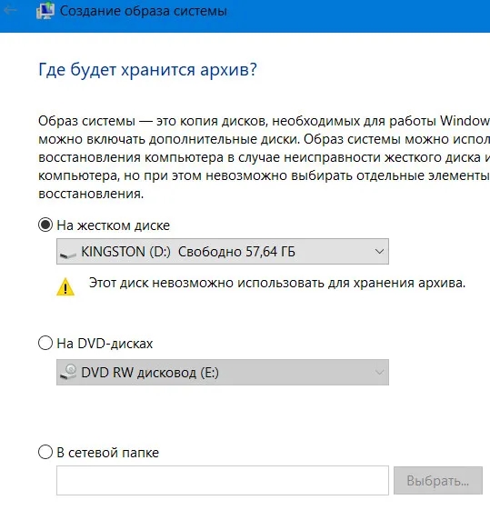The image size is (490, 510).
Task: Click the chevron arrow of the DVD drive dropdown
Action: 379,373
